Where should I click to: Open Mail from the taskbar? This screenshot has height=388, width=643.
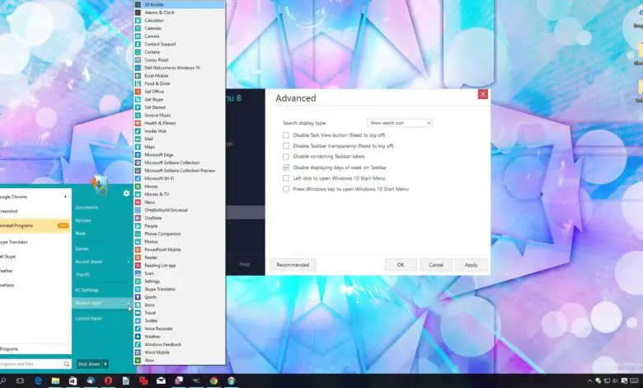point(161,381)
